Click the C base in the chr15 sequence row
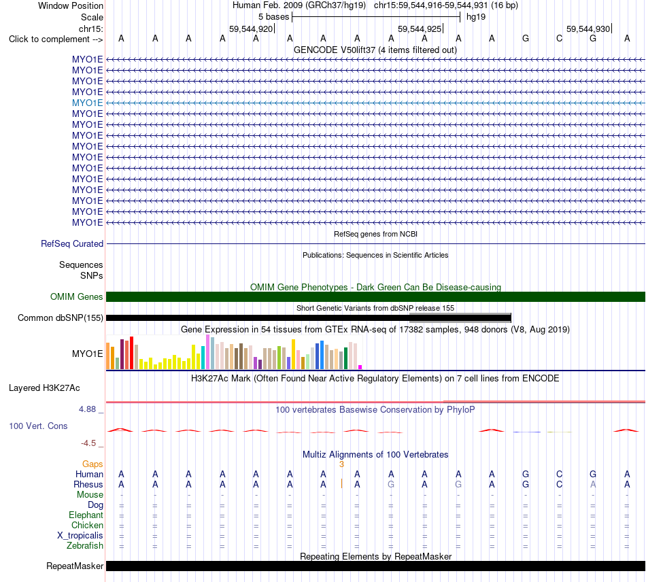Image resolution: width=646 pixels, height=582 pixels. 559,38
